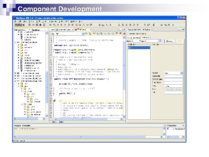Select the PET.java editor tab
Viewport: 209px width, 157px height.
click(83, 30)
